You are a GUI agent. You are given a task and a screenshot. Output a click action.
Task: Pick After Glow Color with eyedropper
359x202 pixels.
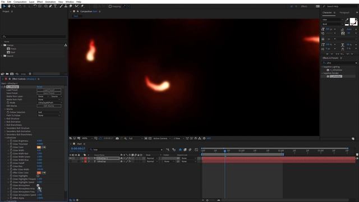click(x=44, y=173)
